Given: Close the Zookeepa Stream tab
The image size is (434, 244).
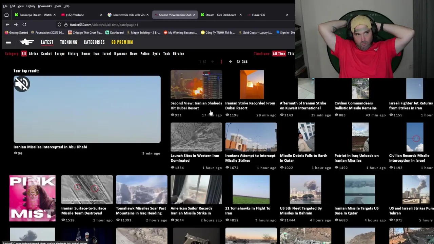Looking at the screenshot, I should pos(55,15).
